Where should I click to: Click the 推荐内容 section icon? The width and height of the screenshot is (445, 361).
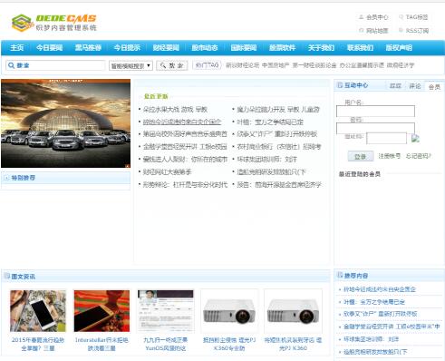(x=340, y=275)
